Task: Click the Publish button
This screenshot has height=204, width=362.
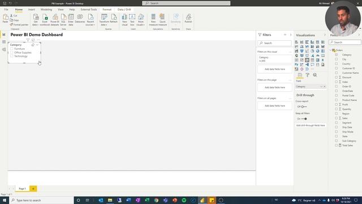Action: [x=188, y=19]
